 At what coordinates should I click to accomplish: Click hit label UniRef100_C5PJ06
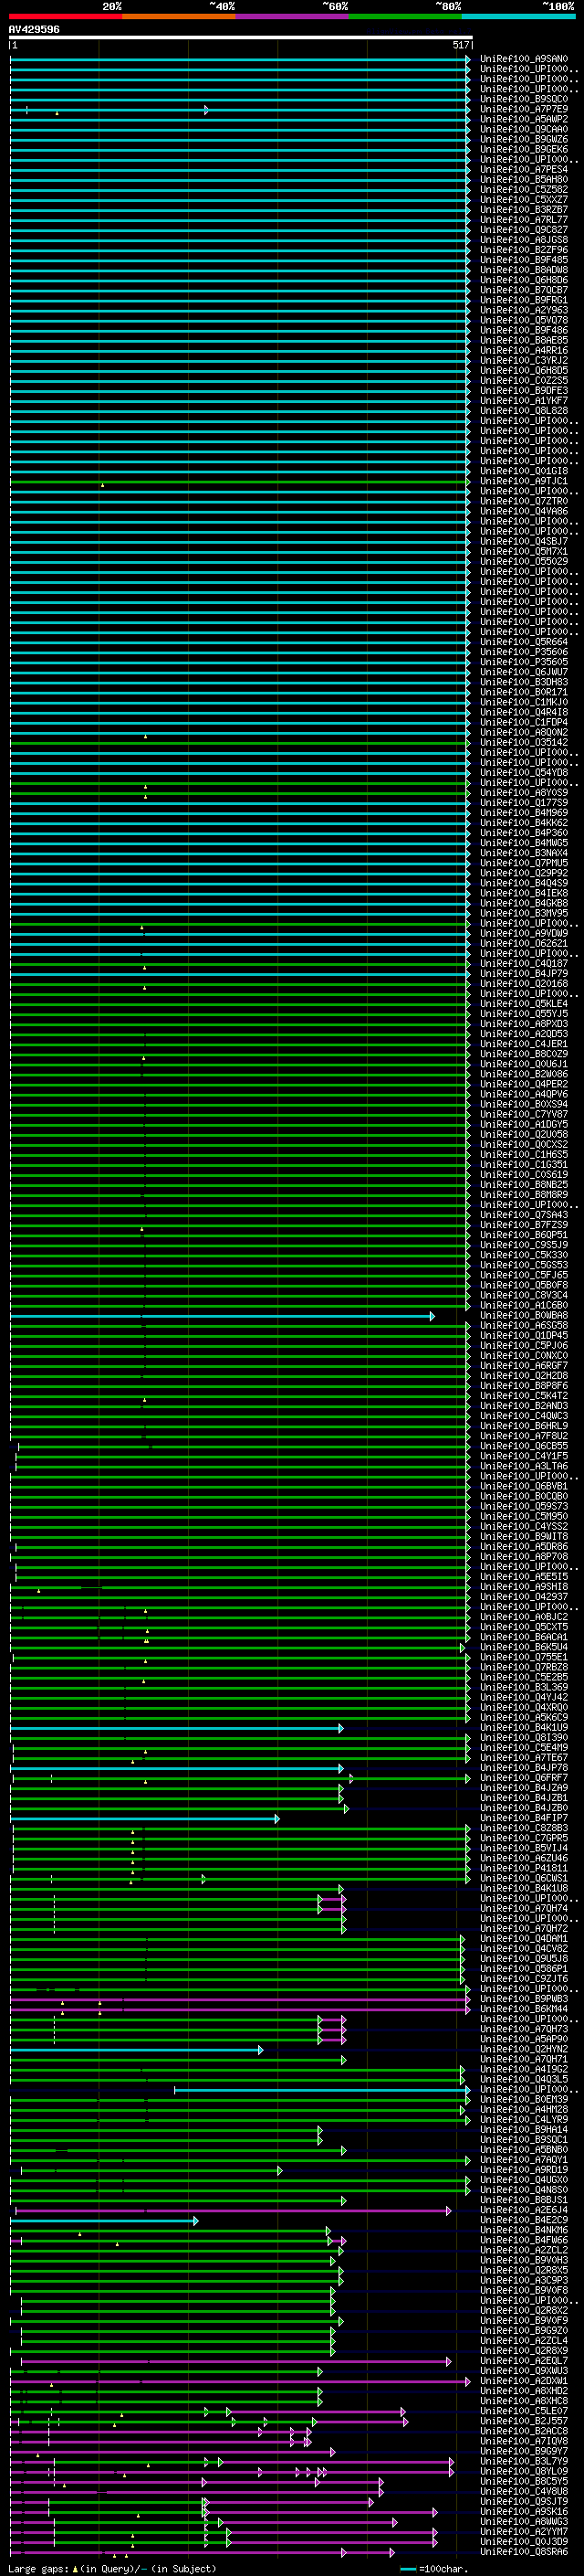pyautogui.click(x=524, y=1346)
